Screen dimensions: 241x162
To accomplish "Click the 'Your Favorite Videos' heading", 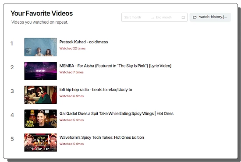I will pos(42,14).
